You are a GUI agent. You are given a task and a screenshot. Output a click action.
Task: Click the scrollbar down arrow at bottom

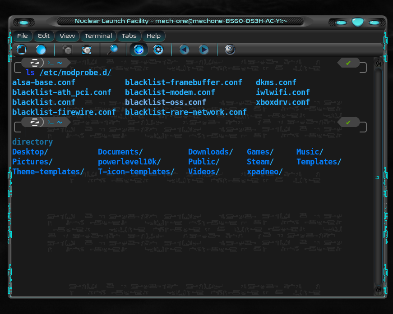pos(379,290)
